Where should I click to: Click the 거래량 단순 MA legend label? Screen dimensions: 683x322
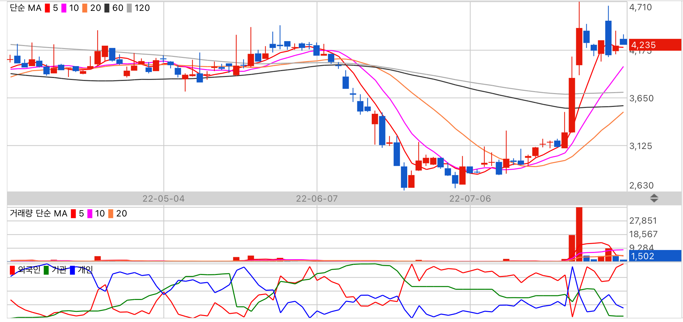[38, 213]
